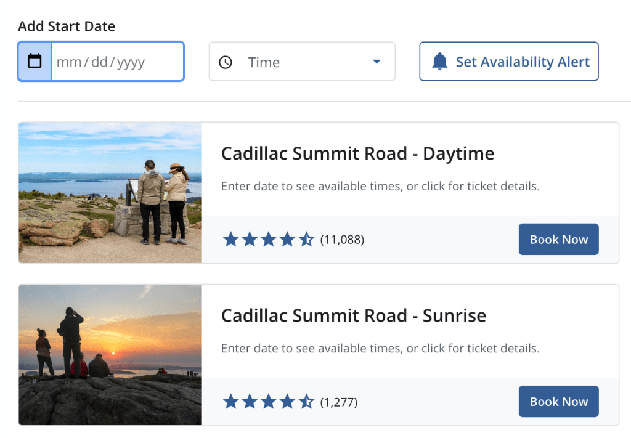Click the clock icon beside Time
This screenshot has width=631, height=438.
(226, 62)
